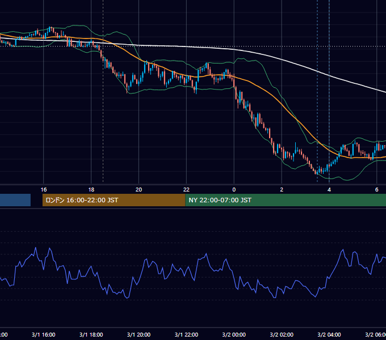The height and width of the screenshot is (340, 386).
Task: Click the 3/1 16:00 date label
Action: (x=44, y=334)
